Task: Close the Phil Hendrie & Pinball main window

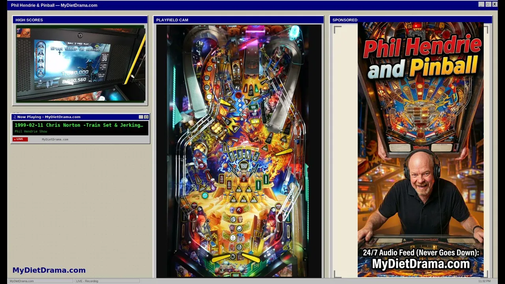Action: click(x=494, y=4)
